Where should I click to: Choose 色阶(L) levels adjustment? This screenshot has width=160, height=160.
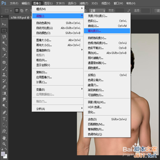(107, 21)
